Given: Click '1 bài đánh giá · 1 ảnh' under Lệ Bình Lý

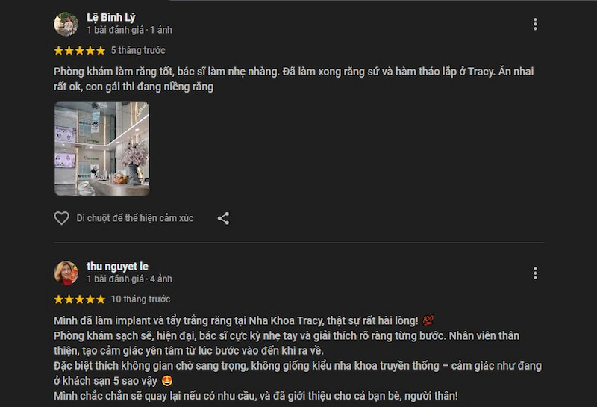Looking at the screenshot, I should click(129, 30).
